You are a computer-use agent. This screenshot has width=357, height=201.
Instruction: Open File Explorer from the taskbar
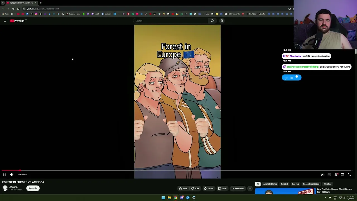[169, 198]
